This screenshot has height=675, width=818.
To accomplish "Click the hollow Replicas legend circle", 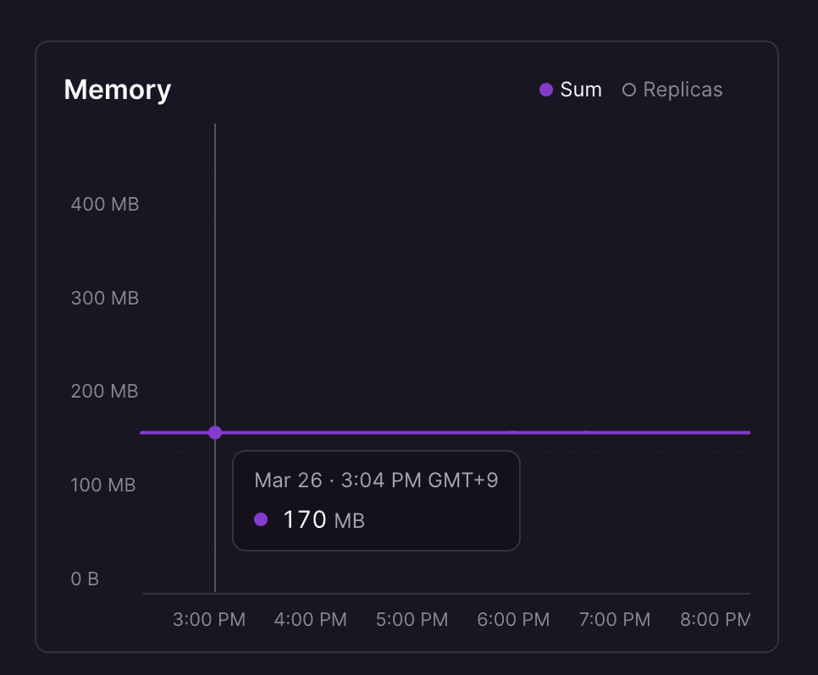I will pyautogui.click(x=629, y=90).
